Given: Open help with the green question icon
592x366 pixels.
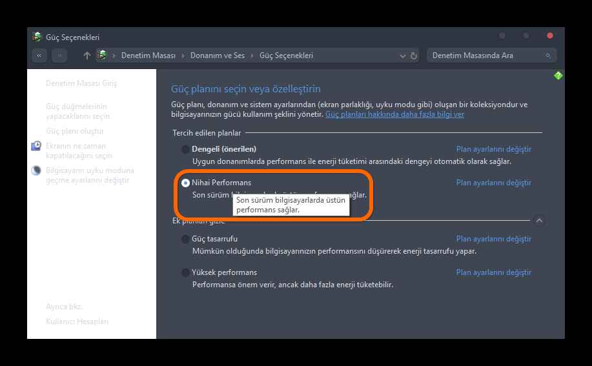Looking at the screenshot, I should (x=558, y=76).
